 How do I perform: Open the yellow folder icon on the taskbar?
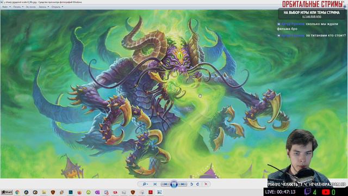(44, 192)
